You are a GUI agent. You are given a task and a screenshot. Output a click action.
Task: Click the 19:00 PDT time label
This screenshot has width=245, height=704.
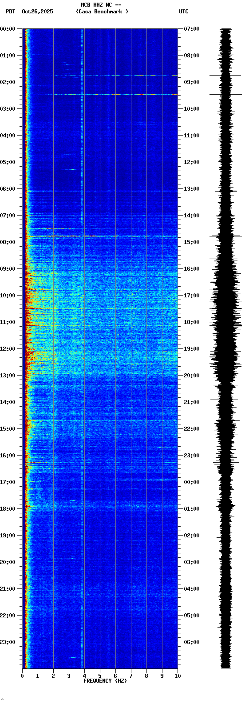pos(8,536)
